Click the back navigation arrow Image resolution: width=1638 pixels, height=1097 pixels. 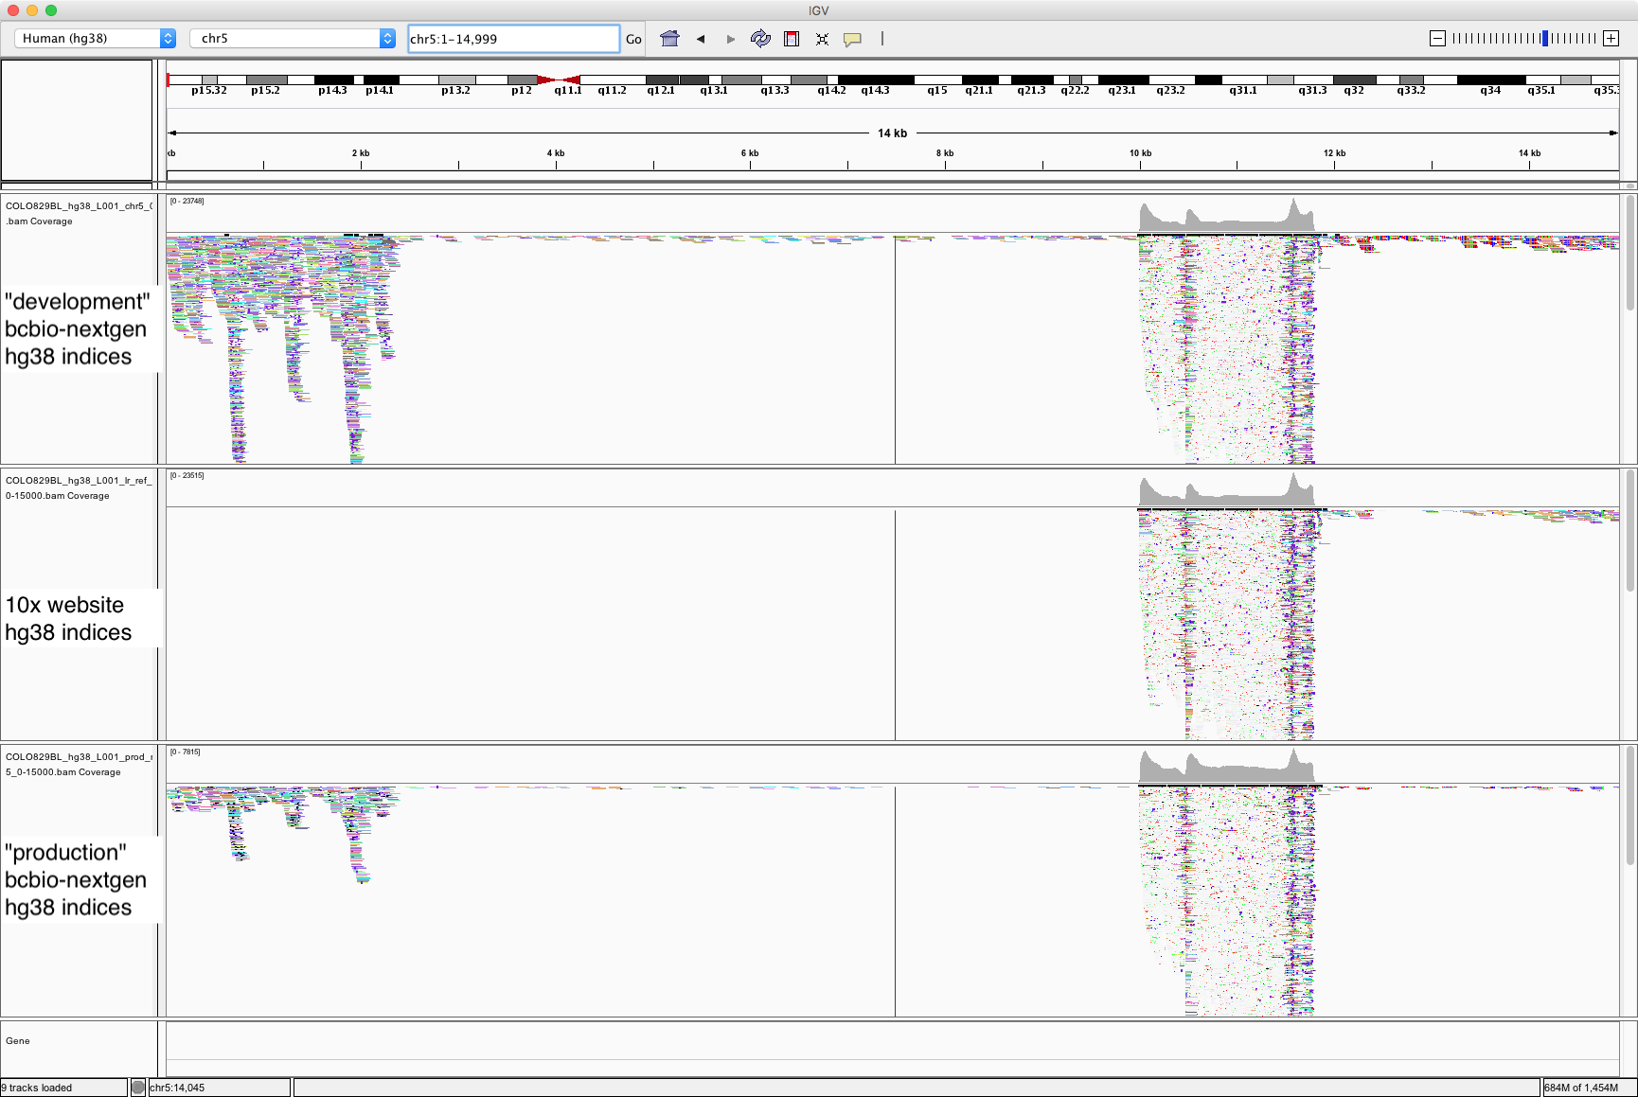701,39
